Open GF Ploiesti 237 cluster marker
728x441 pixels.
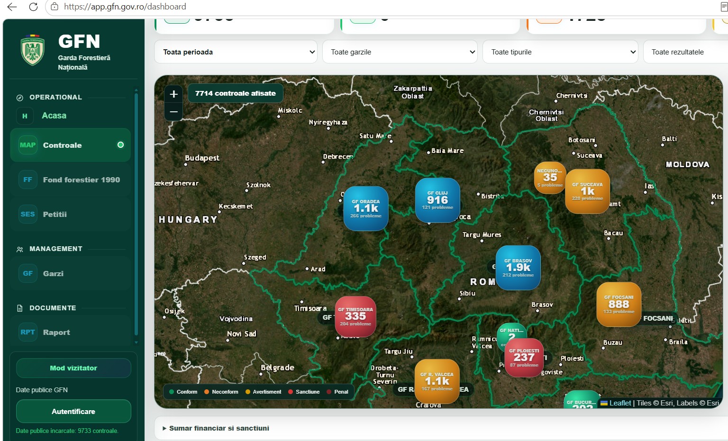(x=524, y=358)
